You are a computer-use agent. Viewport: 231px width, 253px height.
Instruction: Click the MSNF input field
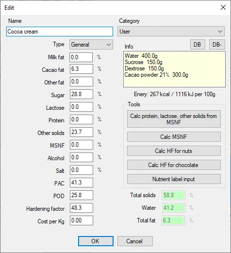[81, 145]
